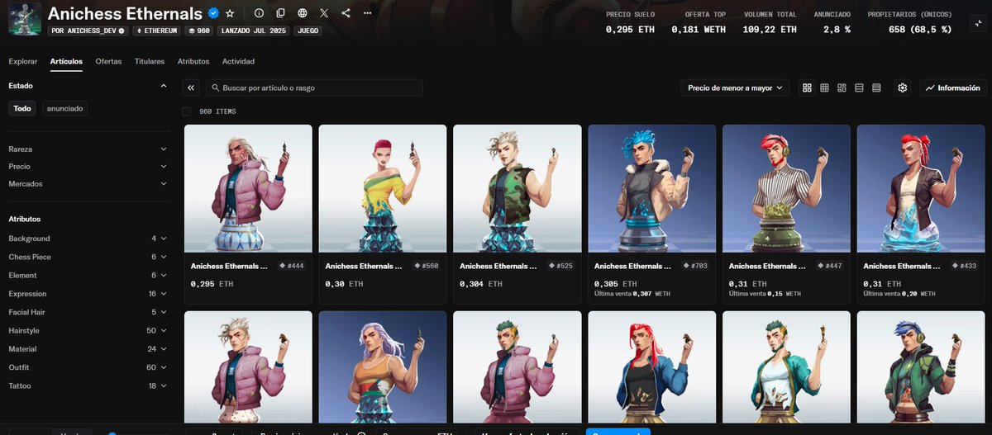The width and height of the screenshot is (992, 435).
Task: View the Actividad tab
Action: click(238, 62)
